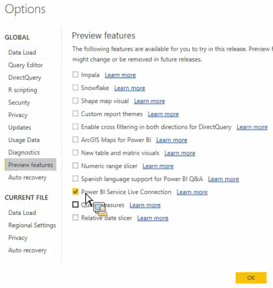Select Regional Settings under Current File
The height and width of the screenshot is (288, 273).
click(32, 225)
